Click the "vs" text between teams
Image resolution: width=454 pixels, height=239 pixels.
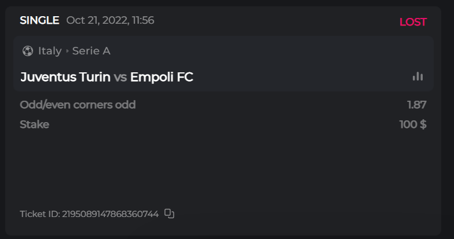[120, 77]
